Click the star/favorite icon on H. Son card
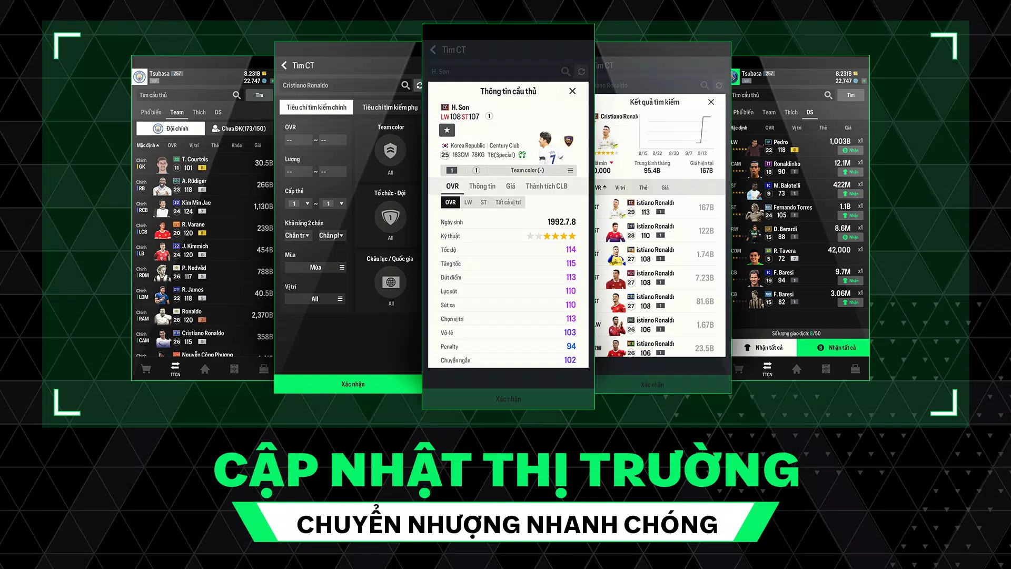 point(446,129)
